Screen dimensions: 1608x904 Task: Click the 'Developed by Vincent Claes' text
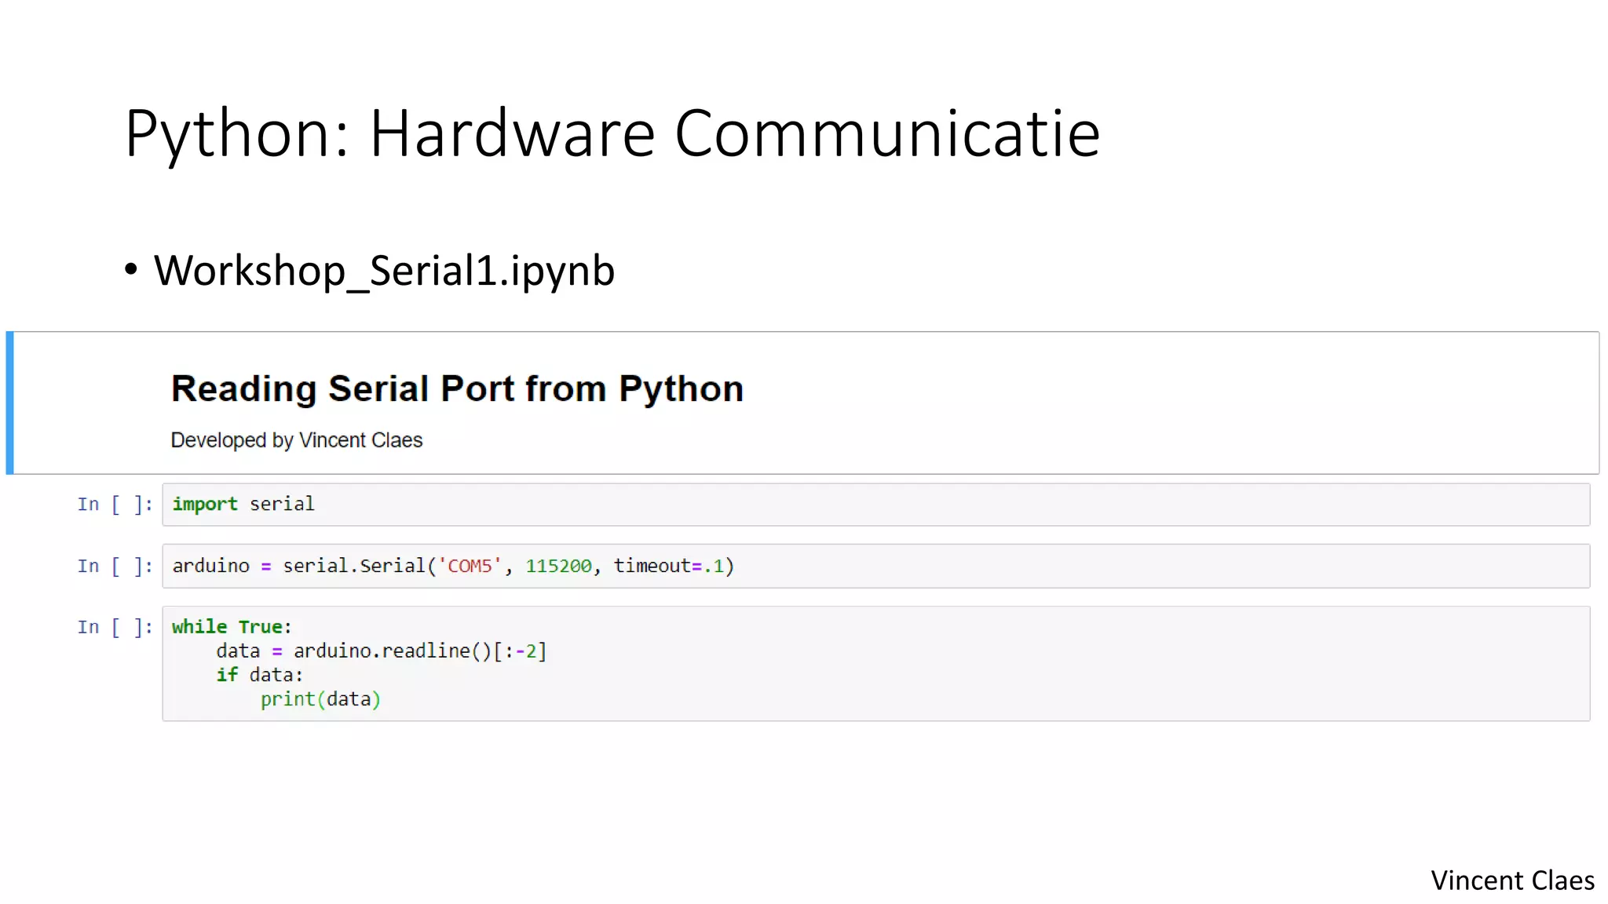[297, 440]
